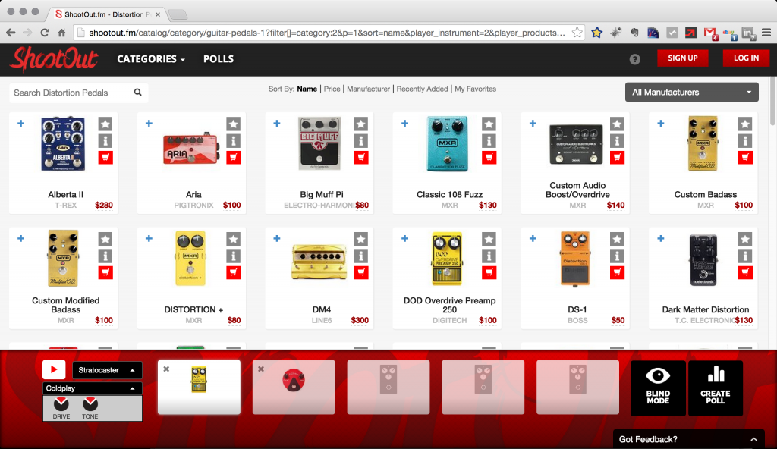Select the third empty pedal slot
This screenshot has width=777, height=449.
(x=577, y=387)
